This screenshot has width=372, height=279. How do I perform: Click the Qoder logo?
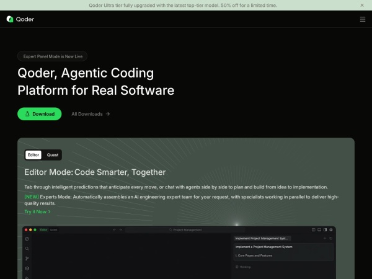coord(20,19)
